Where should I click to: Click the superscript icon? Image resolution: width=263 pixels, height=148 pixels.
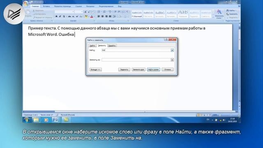coord(77,16)
